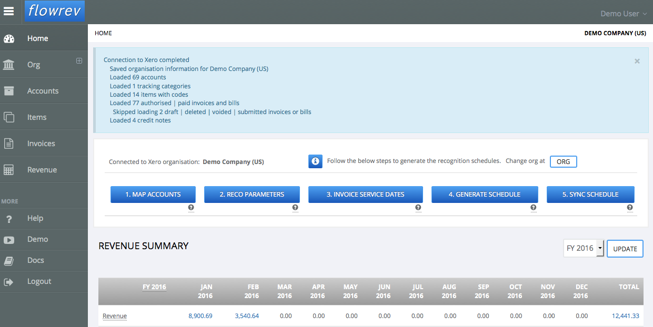Image resolution: width=653 pixels, height=327 pixels.
Task: Click the 3. Invoice Service Dates button
Action: tap(365, 194)
